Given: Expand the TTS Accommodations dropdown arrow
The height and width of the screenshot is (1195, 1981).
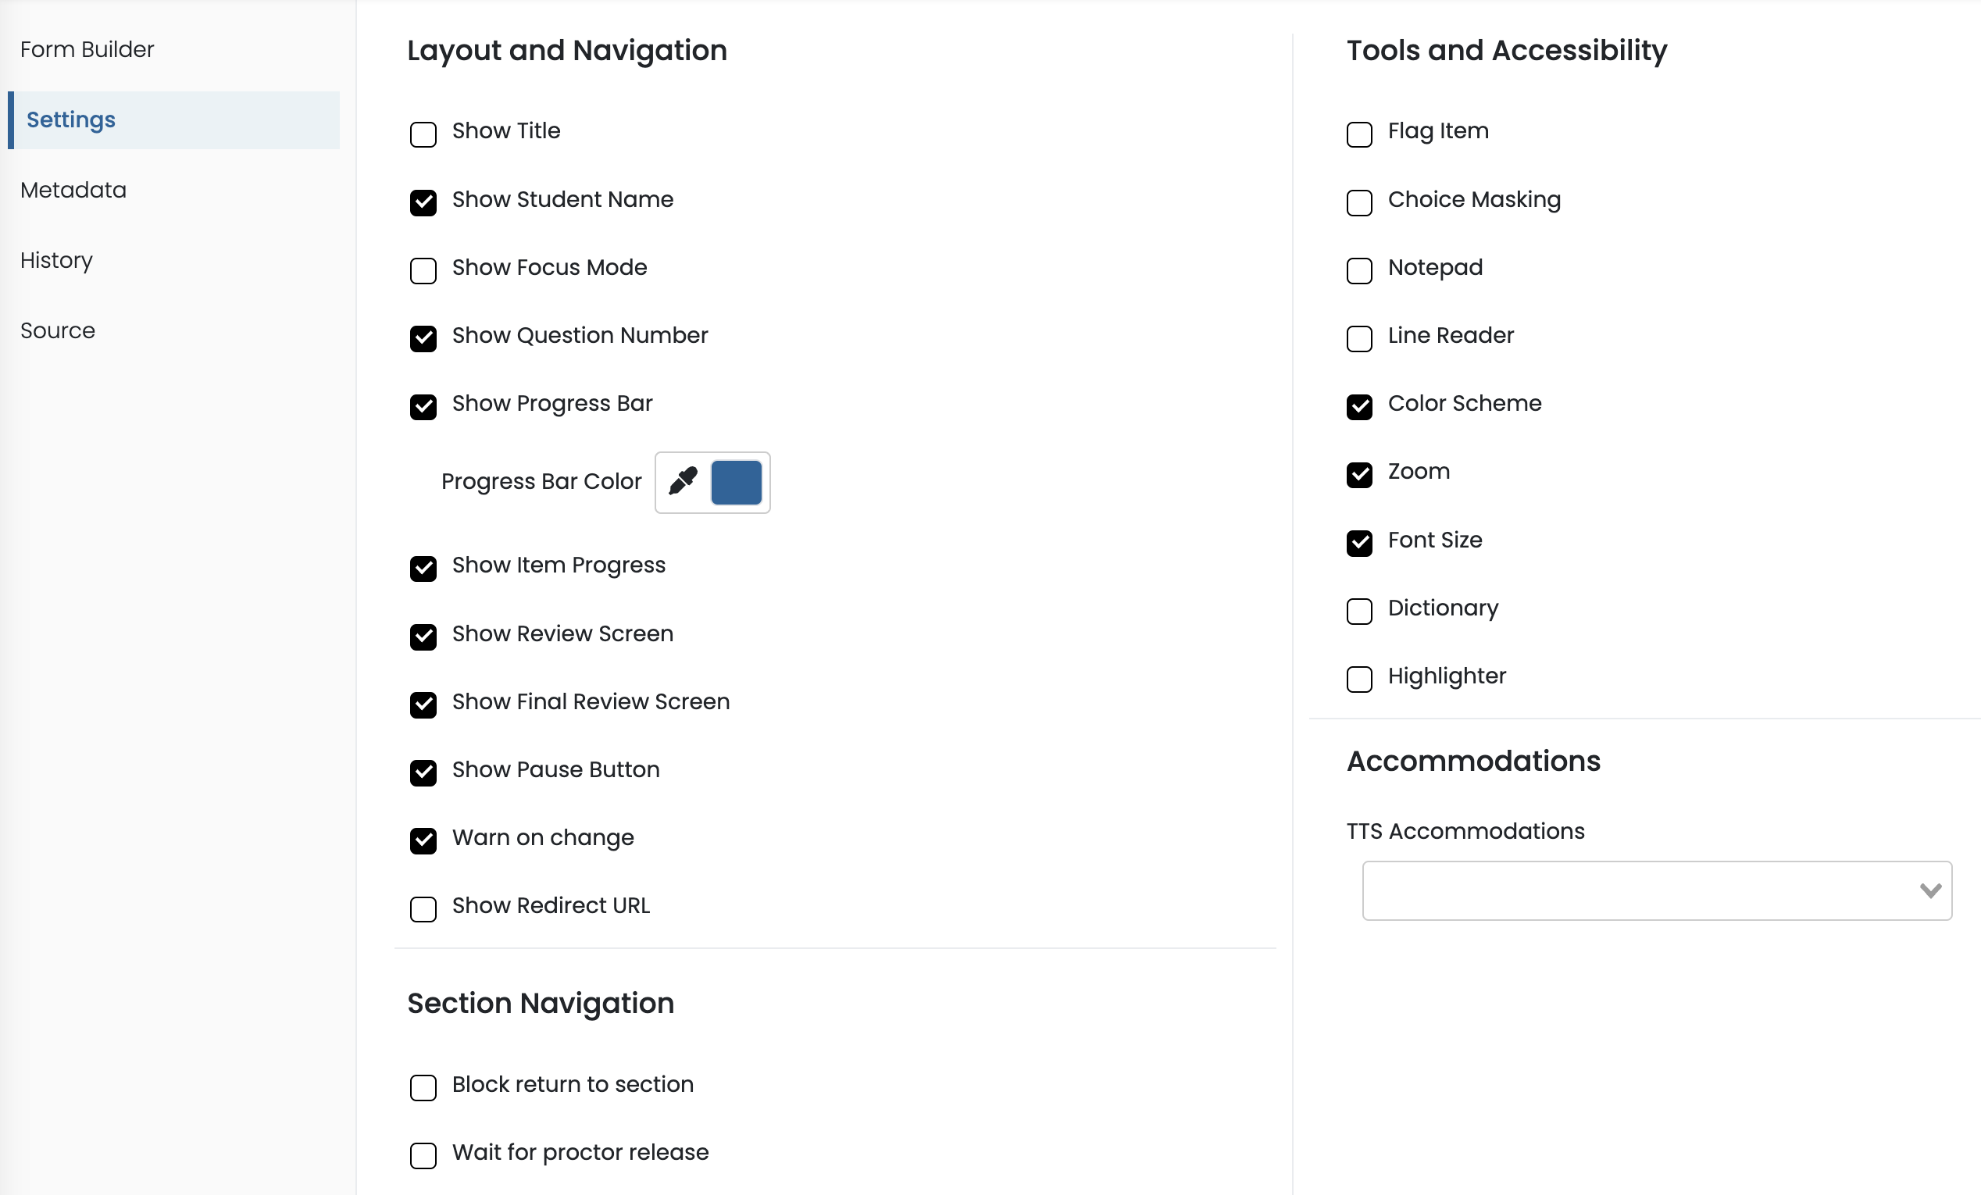Looking at the screenshot, I should click(x=1929, y=890).
